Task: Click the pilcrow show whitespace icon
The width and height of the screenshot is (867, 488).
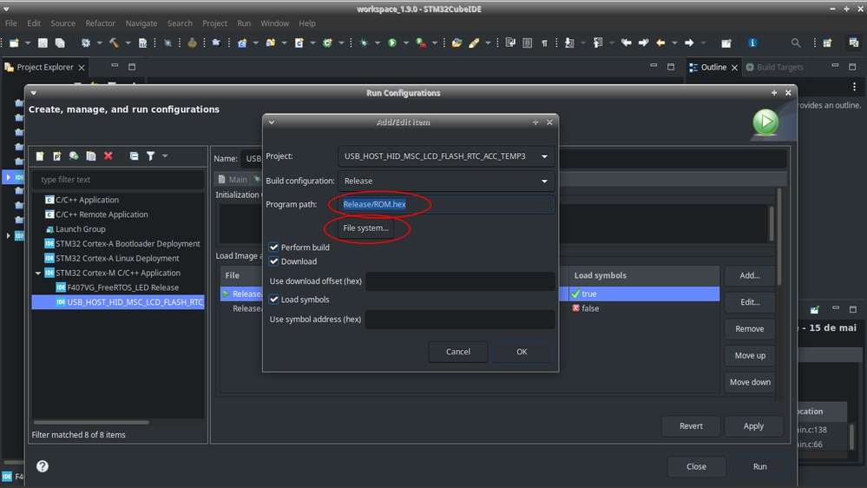Action: coord(545,43)
